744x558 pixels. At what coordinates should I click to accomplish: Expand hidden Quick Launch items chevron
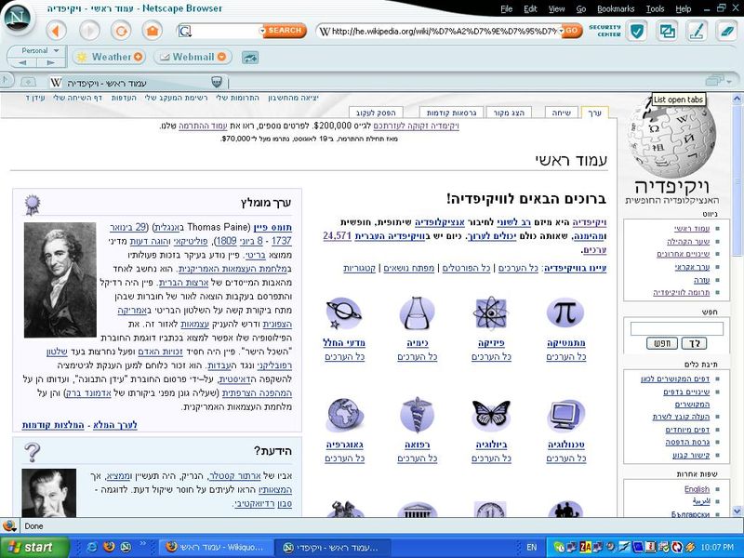pos(143,543)
